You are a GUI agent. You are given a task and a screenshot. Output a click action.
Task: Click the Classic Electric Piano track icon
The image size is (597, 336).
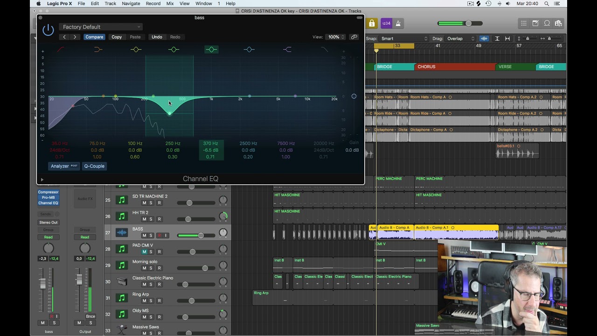122,281
